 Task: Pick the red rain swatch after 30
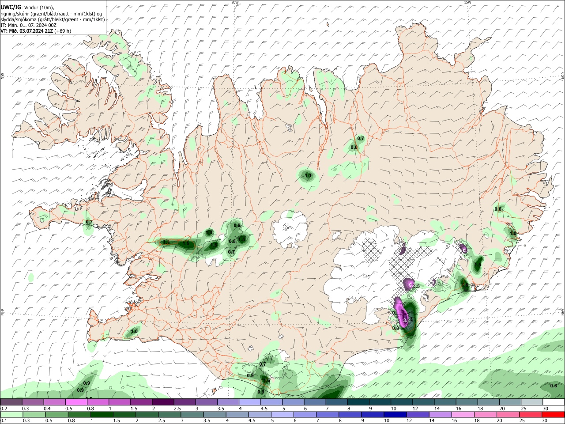pos(552,414)
